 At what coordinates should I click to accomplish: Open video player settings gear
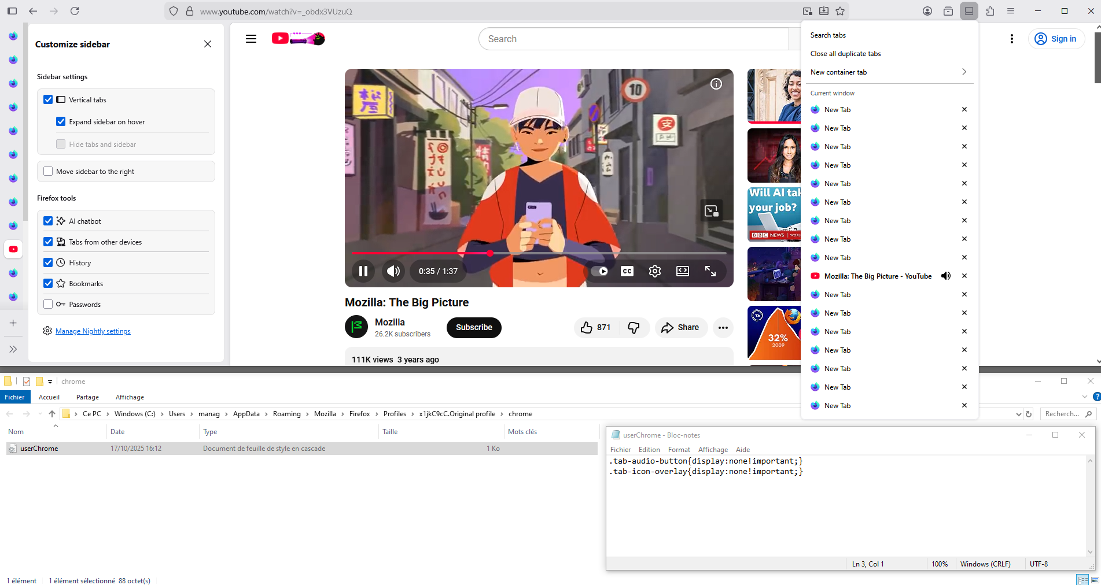[x=654, y=271]
